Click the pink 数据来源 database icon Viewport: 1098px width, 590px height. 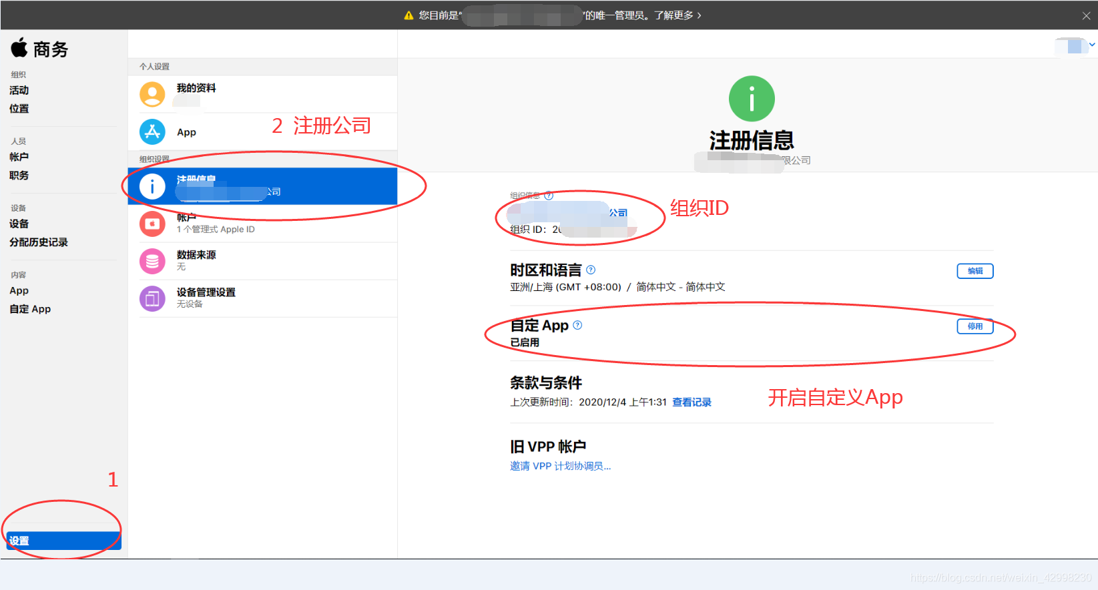(152, 261)
